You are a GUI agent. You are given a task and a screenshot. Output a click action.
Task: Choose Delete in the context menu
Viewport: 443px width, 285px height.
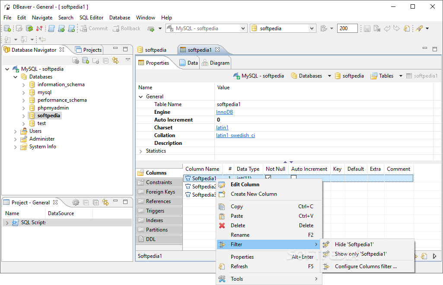(x=269, y=225)
